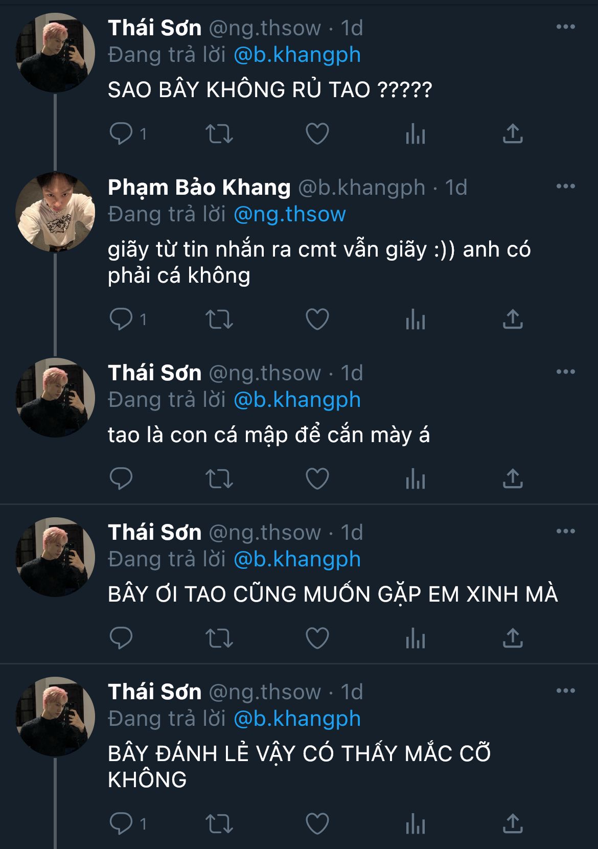Open Phạm Bảo Khang's profile picture
The width and height of the screenshot is (598, 849).
55,212
